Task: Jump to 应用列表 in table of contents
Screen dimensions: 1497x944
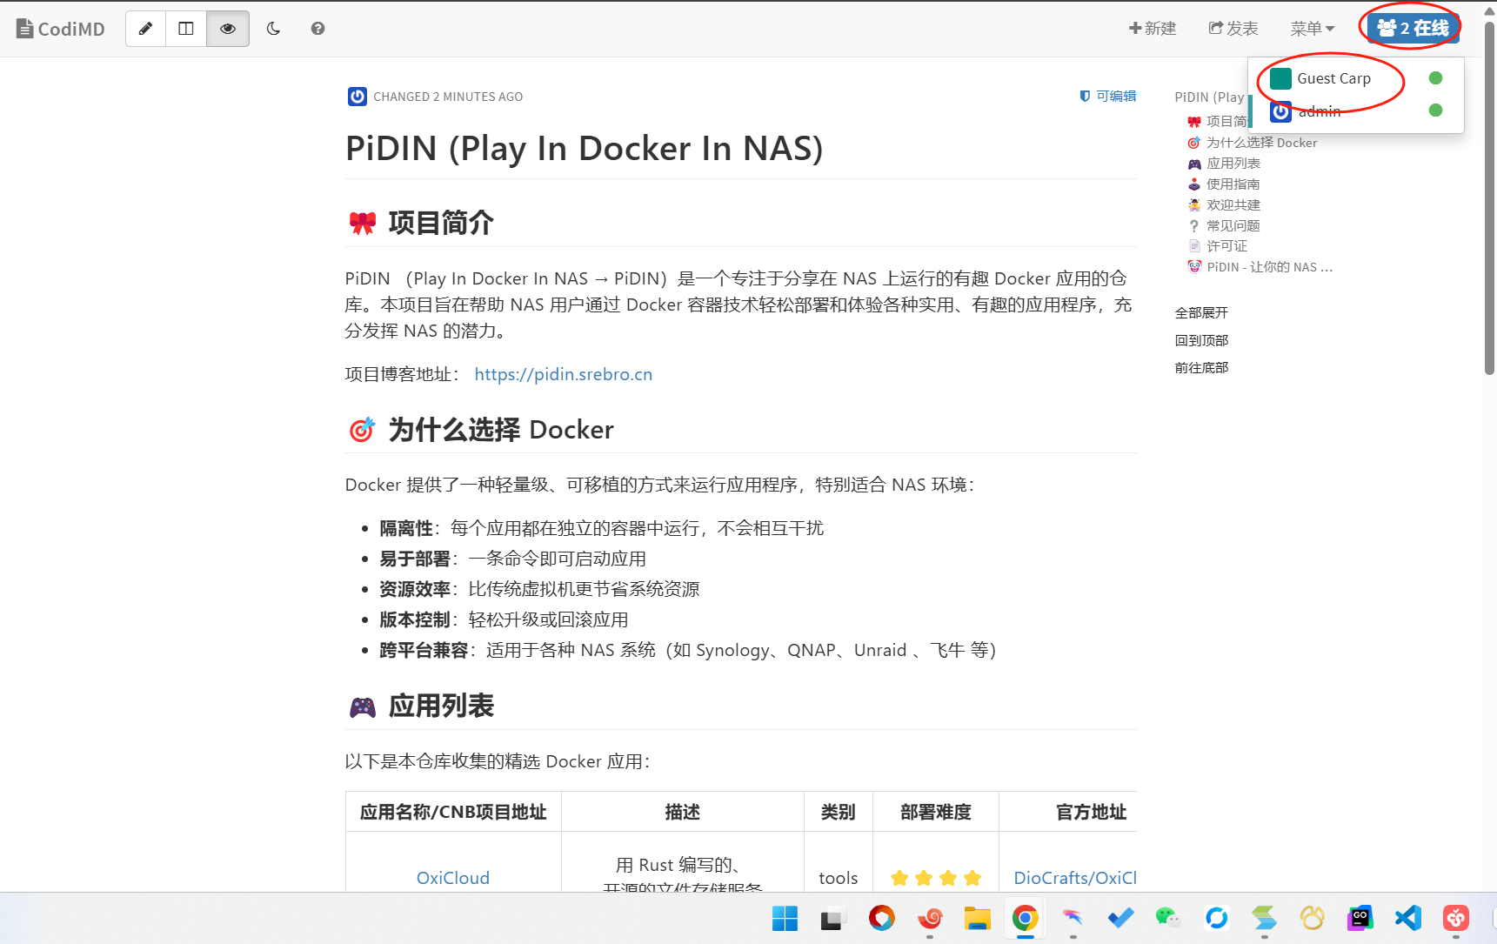Action: click(x=1233, y=164)
